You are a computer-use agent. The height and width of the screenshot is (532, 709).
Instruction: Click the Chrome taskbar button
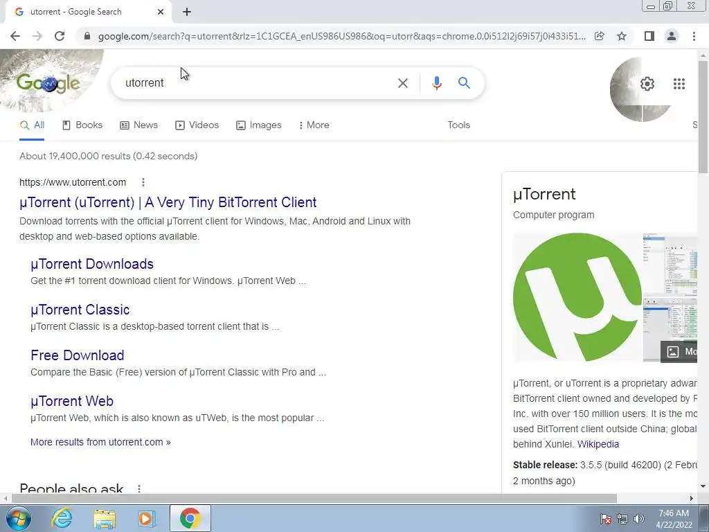[x=190, y=518]
